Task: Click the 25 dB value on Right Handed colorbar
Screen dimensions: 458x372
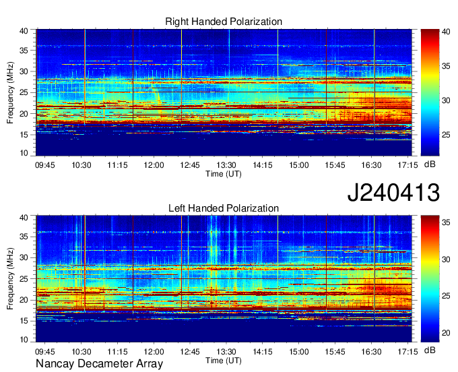Action: pyautogui.click(x=446, y=135)
